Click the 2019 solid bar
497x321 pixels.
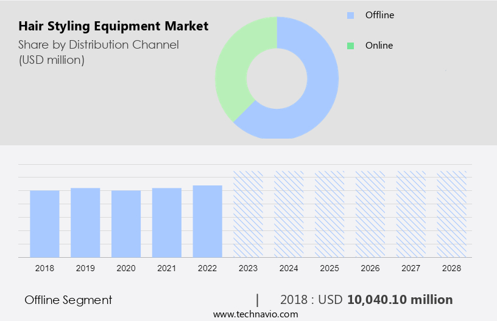pos(85,223)
